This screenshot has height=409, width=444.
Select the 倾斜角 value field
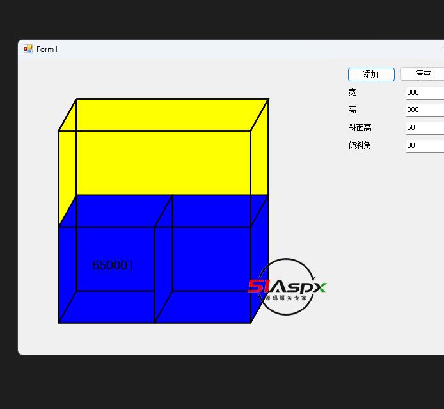[424, 145]
